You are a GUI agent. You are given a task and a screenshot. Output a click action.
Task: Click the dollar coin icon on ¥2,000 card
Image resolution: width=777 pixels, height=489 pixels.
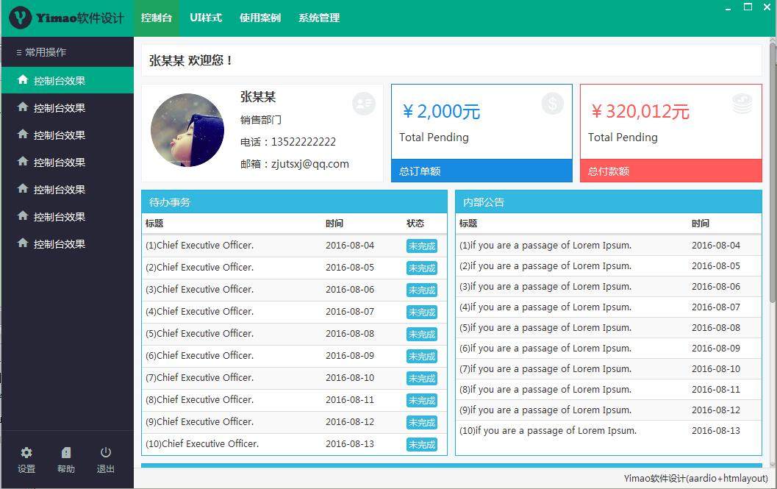[552, 104]
